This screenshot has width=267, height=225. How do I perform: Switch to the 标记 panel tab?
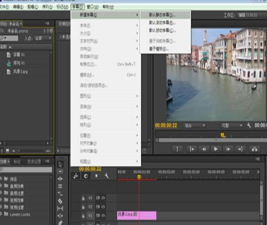(17, 161)
